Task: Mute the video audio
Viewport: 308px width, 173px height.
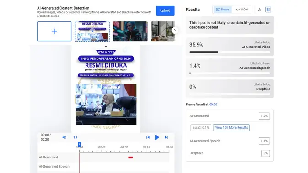Action: tap(64, 137)
